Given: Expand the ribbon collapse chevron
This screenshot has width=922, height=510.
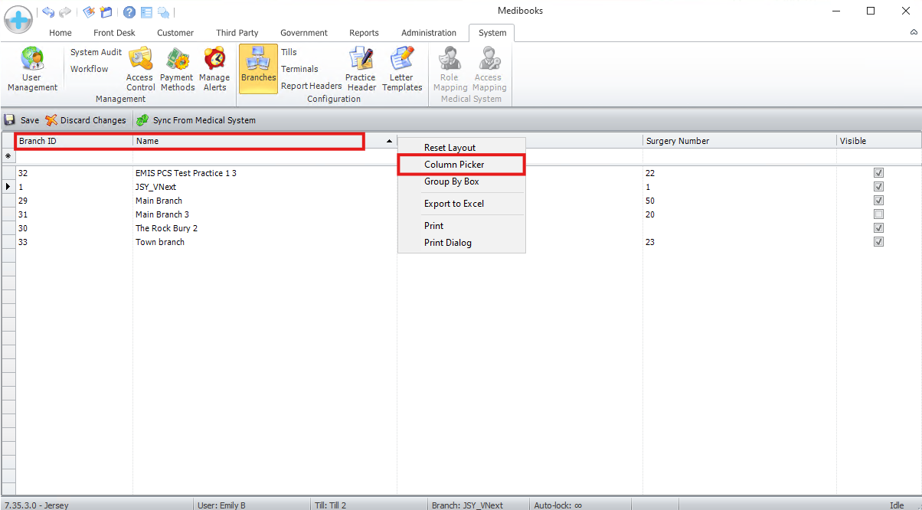Looking at the screenshot, I should tap(914, 33).
